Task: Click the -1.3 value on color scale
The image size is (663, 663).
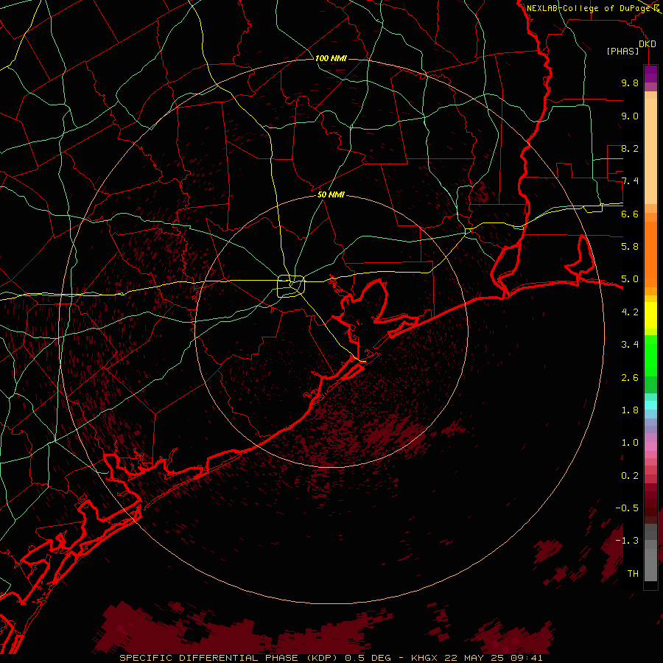Action: [627, 541]
